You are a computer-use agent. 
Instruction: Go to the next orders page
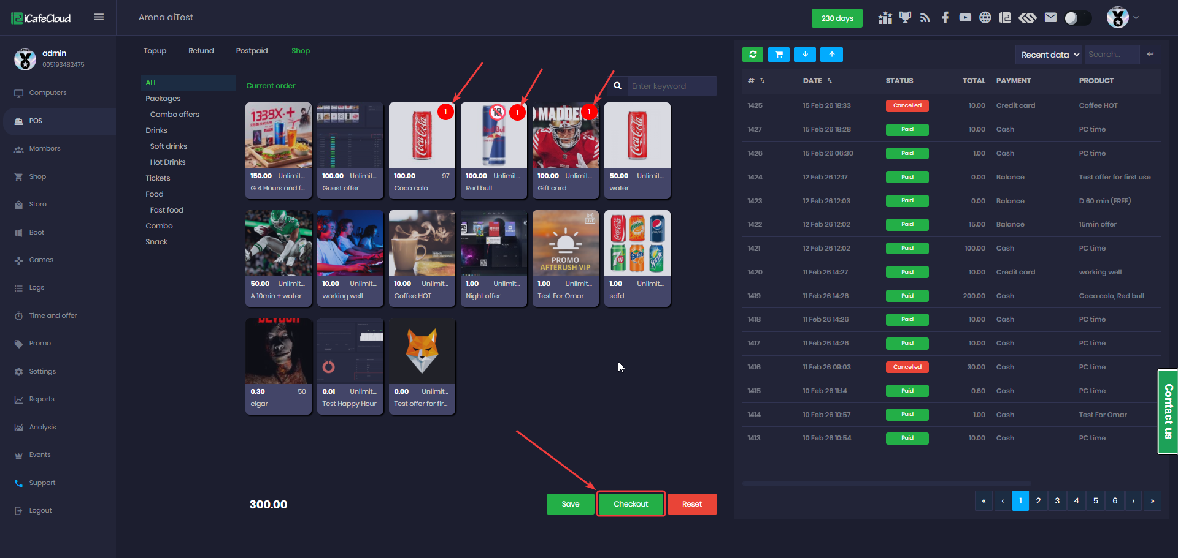pyautogui.click(x=1133, y=501)
